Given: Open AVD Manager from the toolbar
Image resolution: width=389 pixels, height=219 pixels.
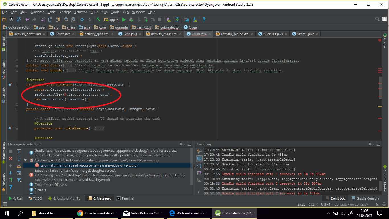Looking at the screenshot, I should tap(169, 19).
